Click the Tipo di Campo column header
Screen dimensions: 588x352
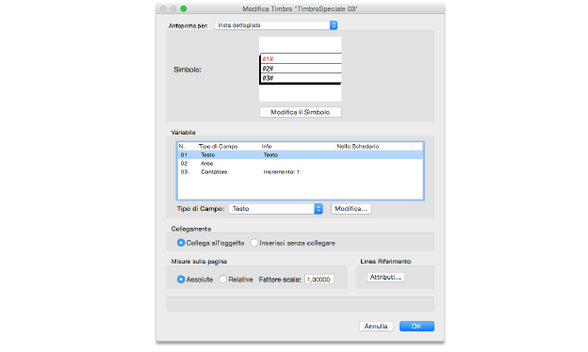pos(219,147)
